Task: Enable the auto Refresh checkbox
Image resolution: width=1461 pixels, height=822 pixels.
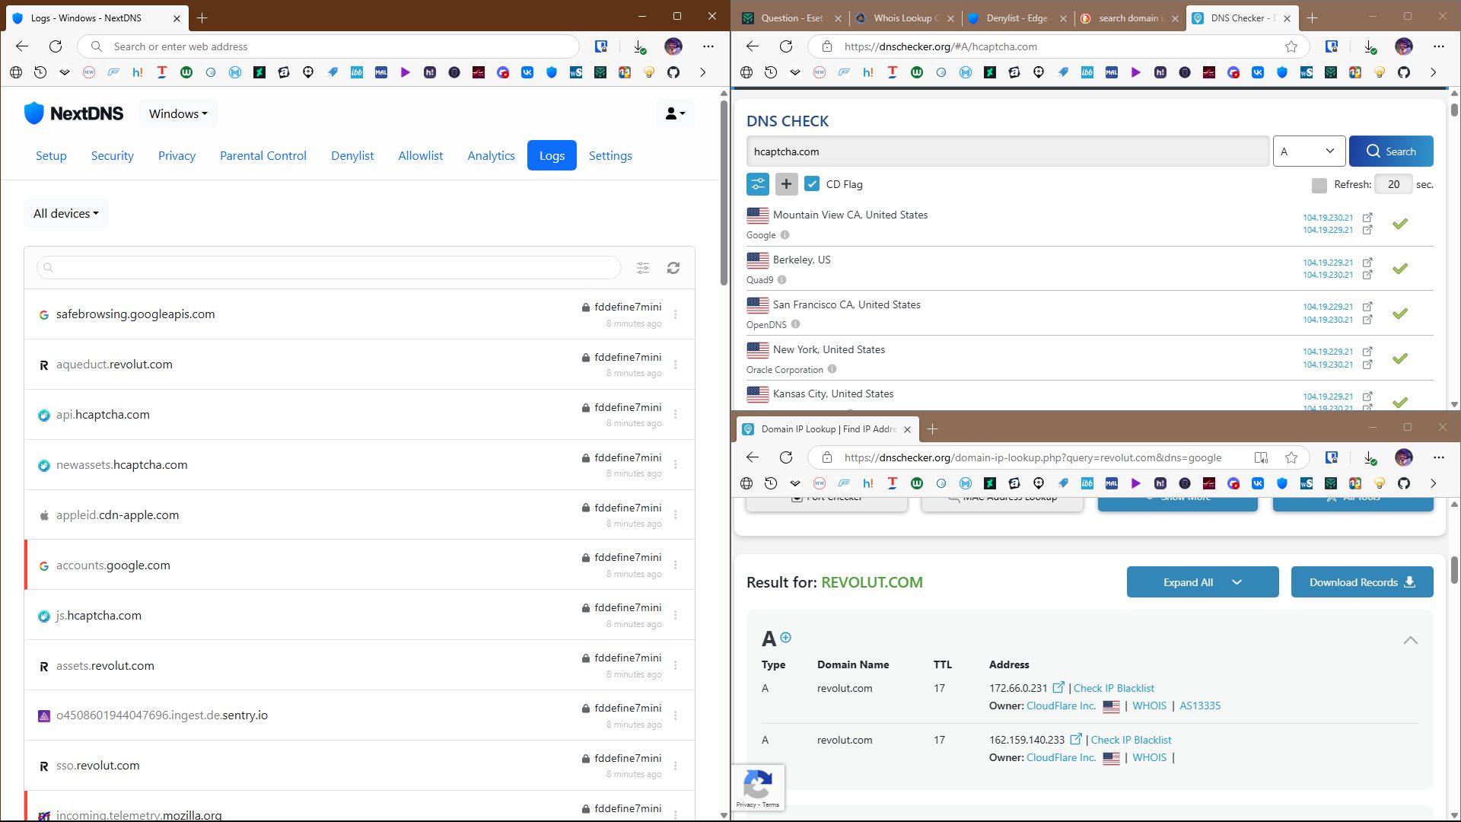Action: point(1319,185)
